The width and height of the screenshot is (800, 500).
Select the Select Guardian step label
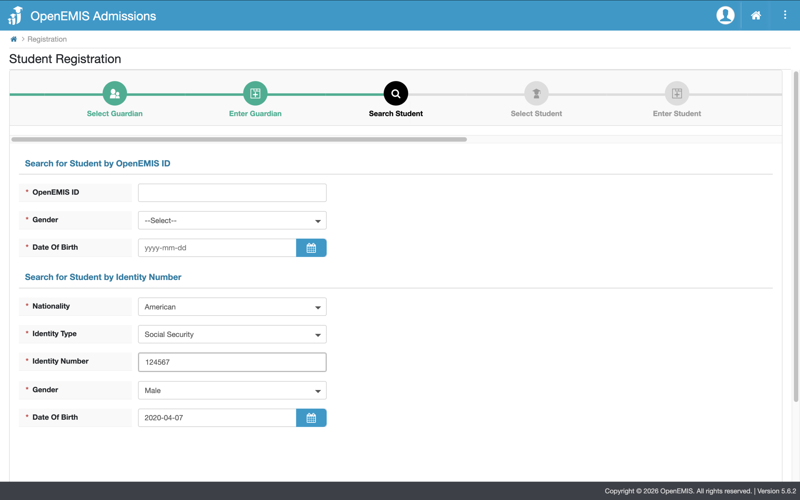pyautogui.click(x=115, y=113)
